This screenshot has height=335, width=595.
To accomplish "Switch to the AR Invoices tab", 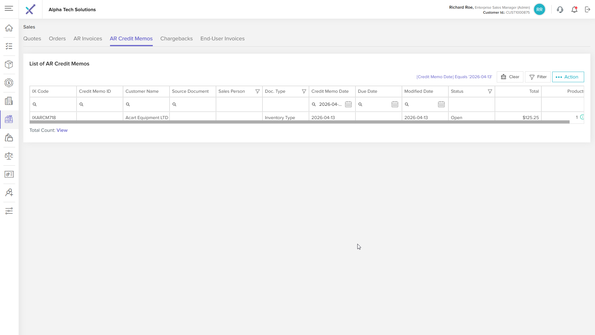I will (88, 39).
